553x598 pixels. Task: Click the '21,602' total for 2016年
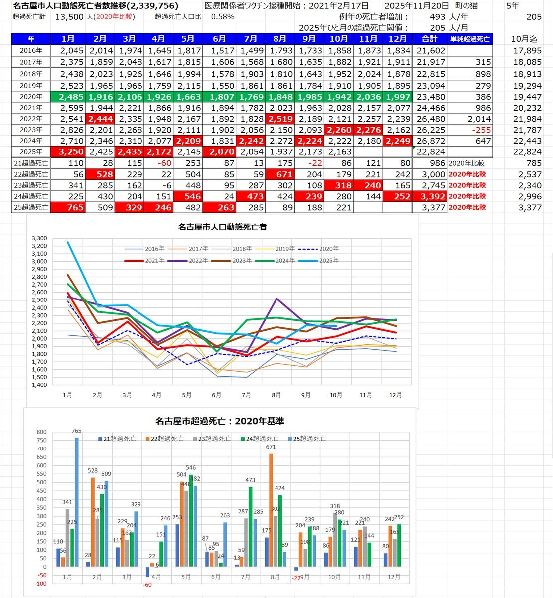coord(430,50)
